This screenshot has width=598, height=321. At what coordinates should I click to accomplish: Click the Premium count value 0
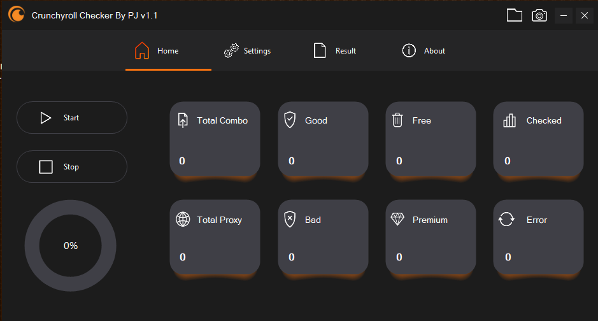click(399, 257)
